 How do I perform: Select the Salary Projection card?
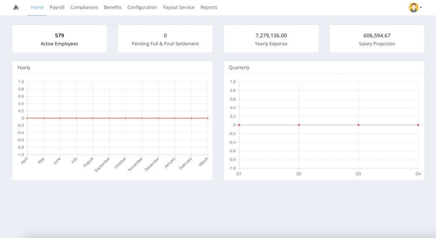point(377,39)
